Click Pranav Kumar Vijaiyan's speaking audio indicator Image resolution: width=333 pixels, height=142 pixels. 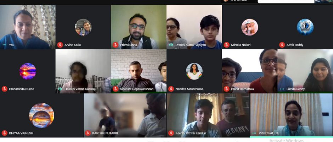click(x=171, y=45)
